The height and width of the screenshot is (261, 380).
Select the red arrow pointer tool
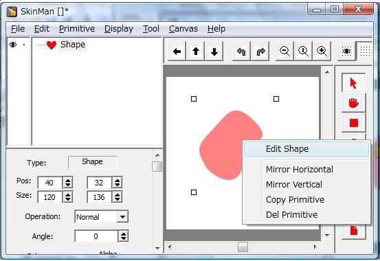coord(354,83)
